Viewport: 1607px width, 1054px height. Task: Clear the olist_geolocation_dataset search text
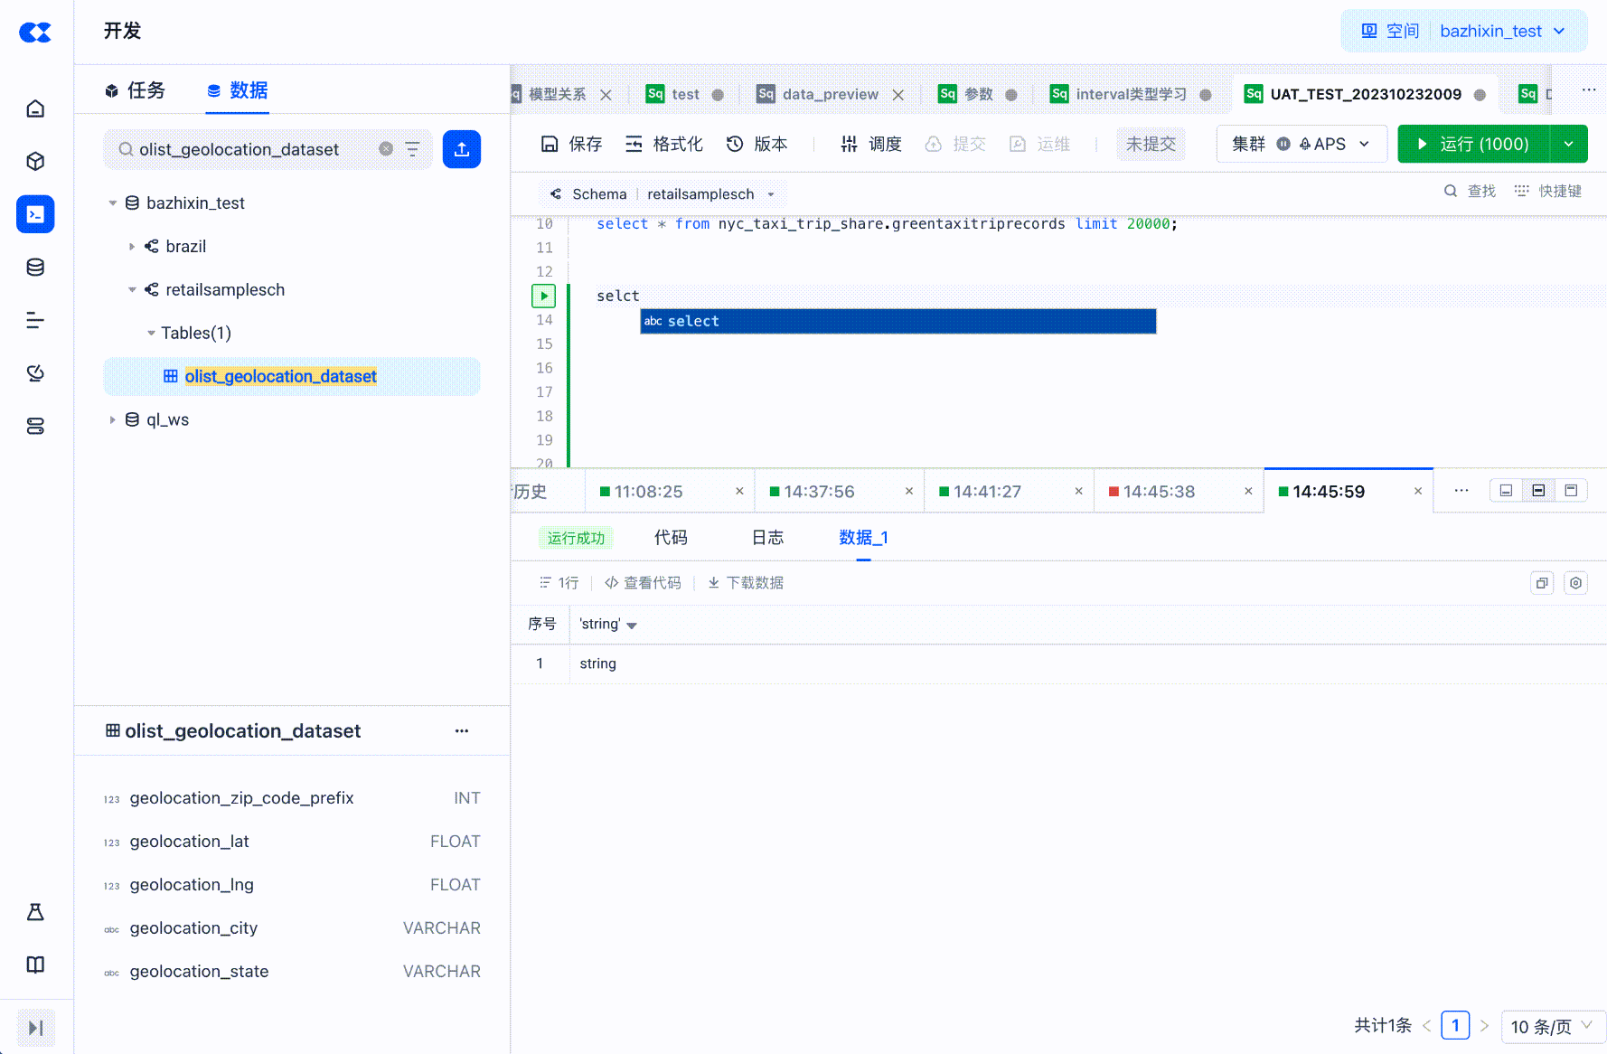tap(386, 149)
